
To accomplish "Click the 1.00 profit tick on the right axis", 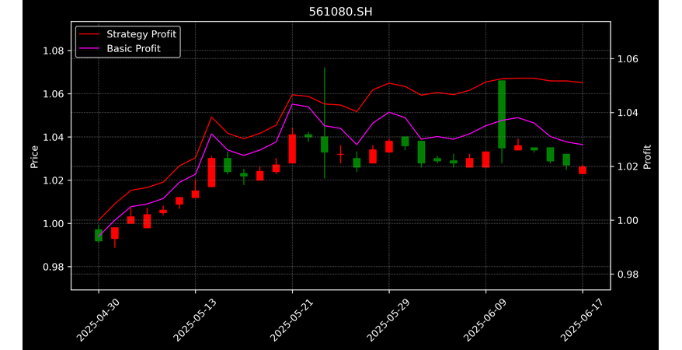I will click(x=628, y=221).
